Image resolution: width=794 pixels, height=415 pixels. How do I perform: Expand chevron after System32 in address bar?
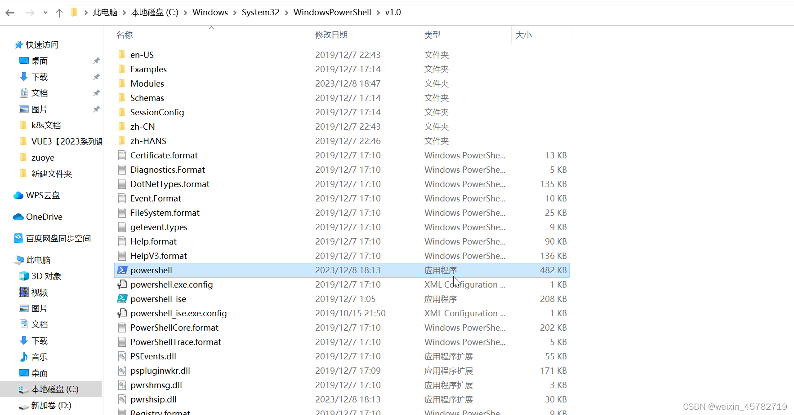pyautogui.click(x=286, y=13)
